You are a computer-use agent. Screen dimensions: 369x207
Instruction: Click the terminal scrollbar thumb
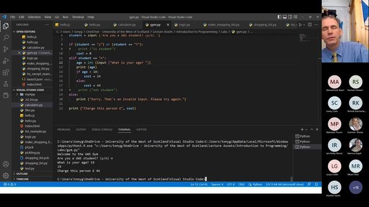(x=292, y=179)
